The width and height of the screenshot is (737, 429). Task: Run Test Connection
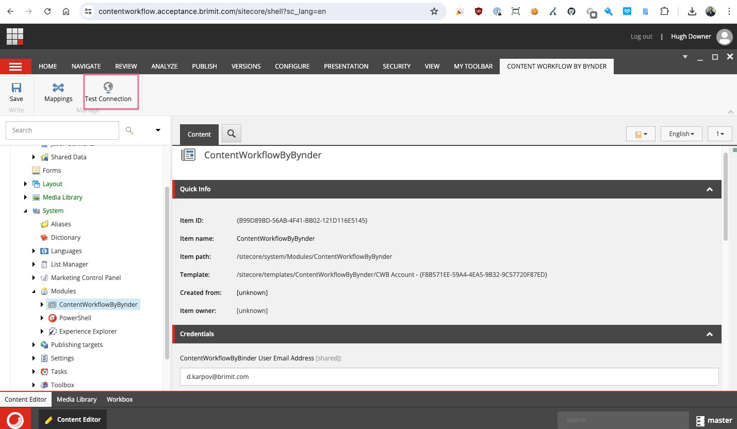pyautogui.click(x=108, y=92)
